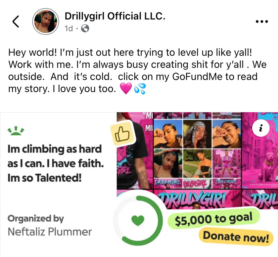Open the Drillygirl profile picture
278x257 pixels.
pyautogui.click(x=46, y=21)
